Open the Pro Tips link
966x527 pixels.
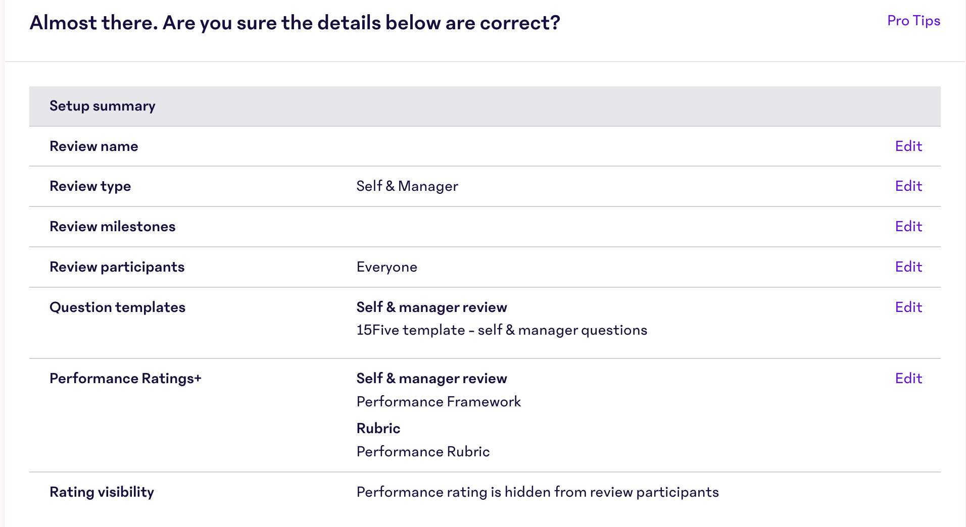[x=913, y=21]
